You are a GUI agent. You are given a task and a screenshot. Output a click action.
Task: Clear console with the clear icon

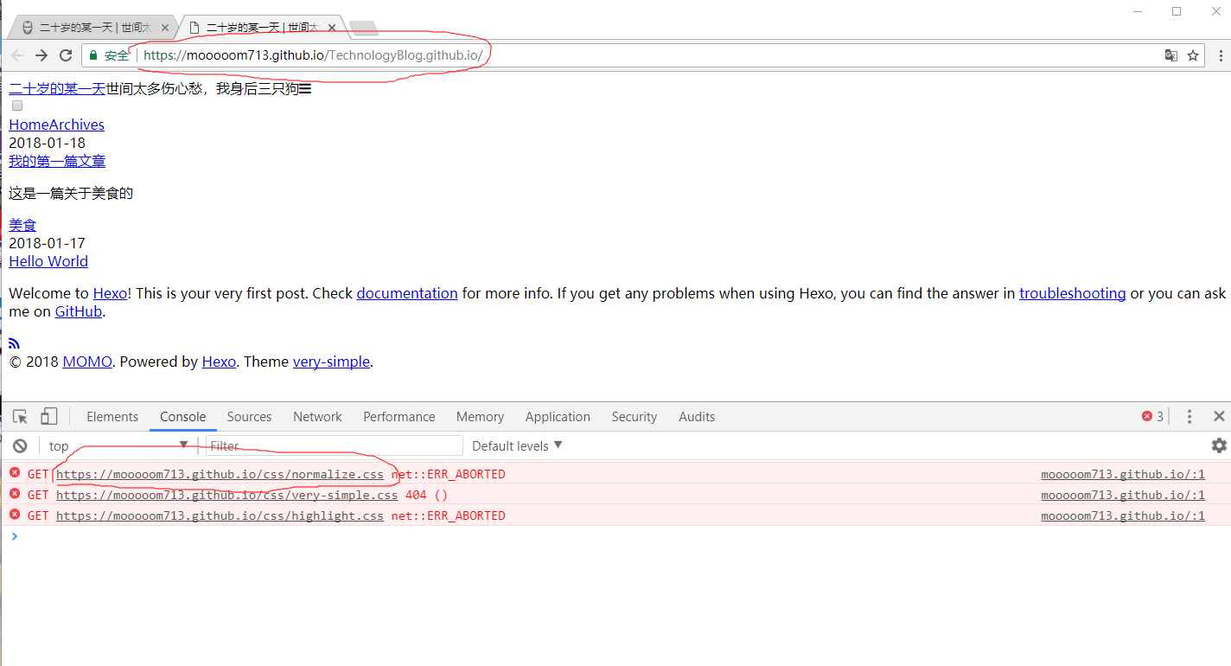click(x=20, y=446)
